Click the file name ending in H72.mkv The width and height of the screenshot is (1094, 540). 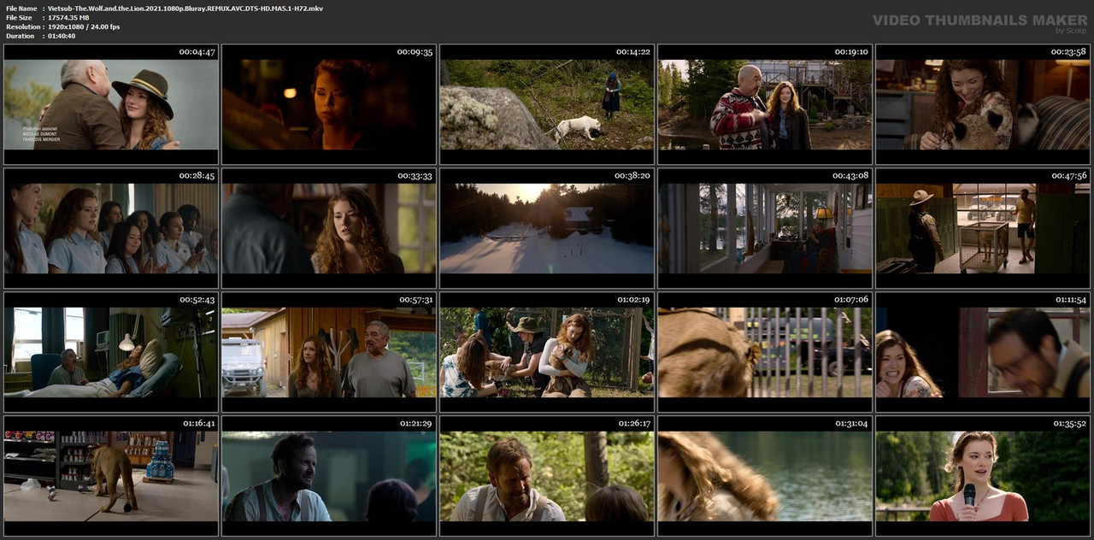point(185,9)
